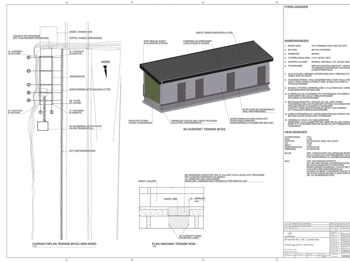Click the 'HENVISNINGER' heading
Screen dimensions: 350x262
coord(296,132)
